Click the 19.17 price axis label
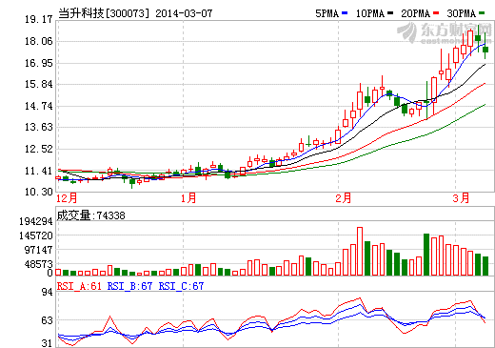Viewport: 495px width, 348px height. (x=39, y=19)
